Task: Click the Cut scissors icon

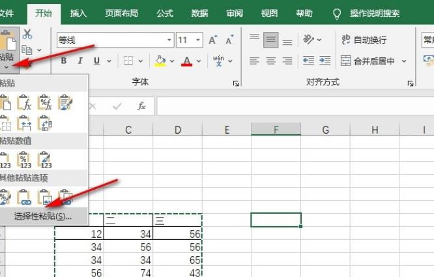Action: click(x=27, y=34)
